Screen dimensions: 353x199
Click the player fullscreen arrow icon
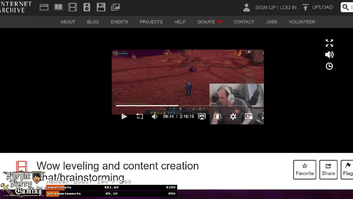[x=263, y=117]
